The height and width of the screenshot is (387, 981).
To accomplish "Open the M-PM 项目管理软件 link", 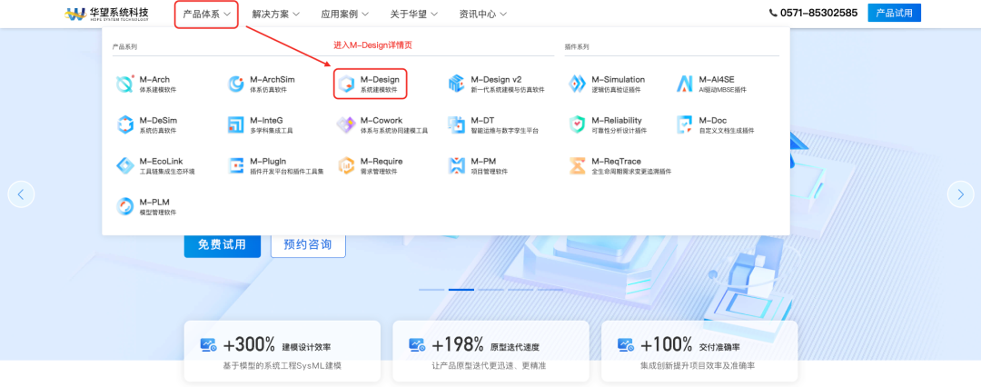I will pos(478,165).
